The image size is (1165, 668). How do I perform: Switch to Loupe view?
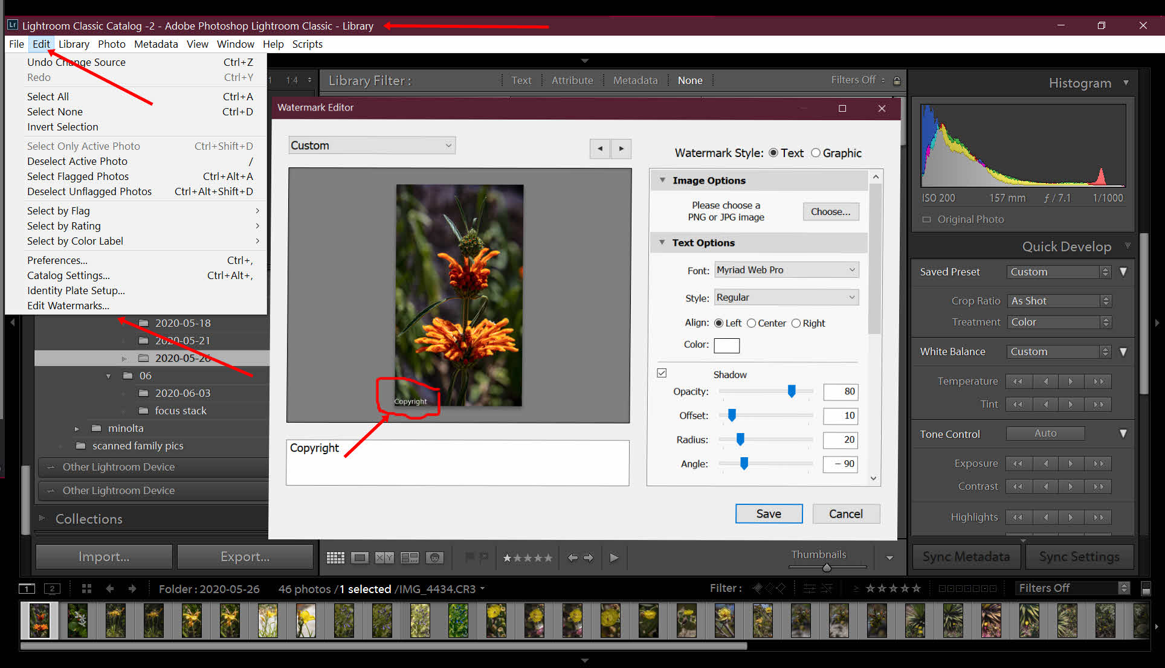coord(360,557)
